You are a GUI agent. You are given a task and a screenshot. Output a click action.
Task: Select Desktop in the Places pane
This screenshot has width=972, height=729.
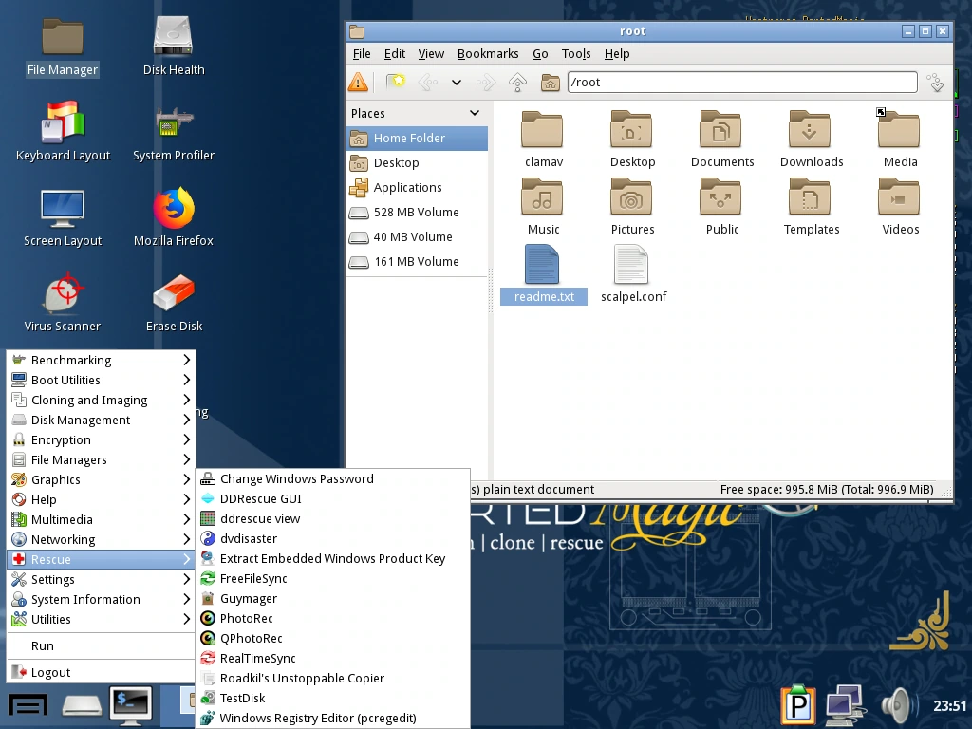point(417,162)
